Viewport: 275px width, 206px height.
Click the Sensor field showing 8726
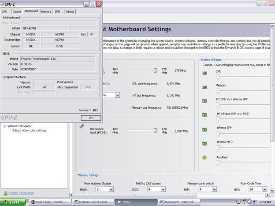click(x=59, y=46)
